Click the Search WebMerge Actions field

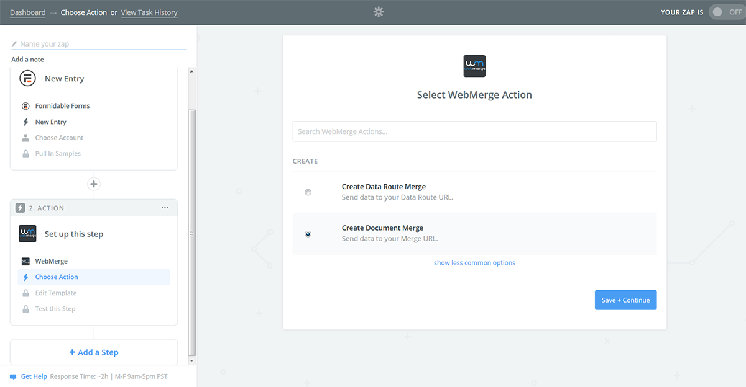[x=474, y=131]
